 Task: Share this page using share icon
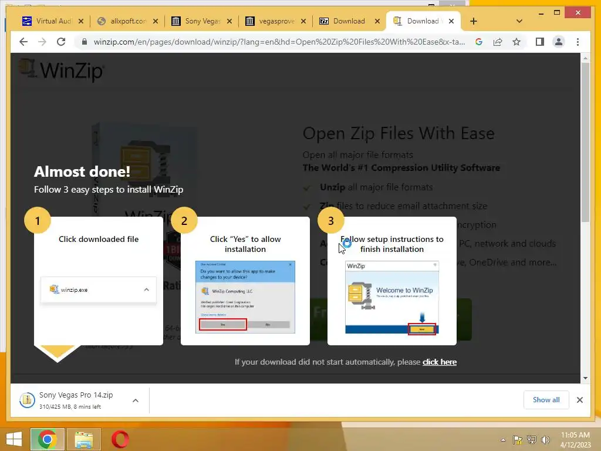[x=498, y=42]
